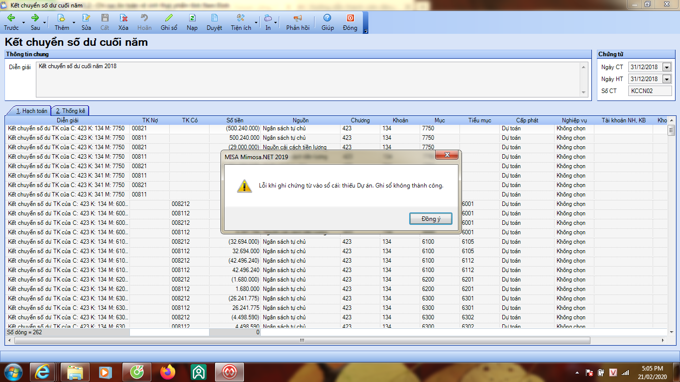The width and height of the screenshot is (680, 382).
Task: Click the Trước back arrow icon
Action: 11,18
